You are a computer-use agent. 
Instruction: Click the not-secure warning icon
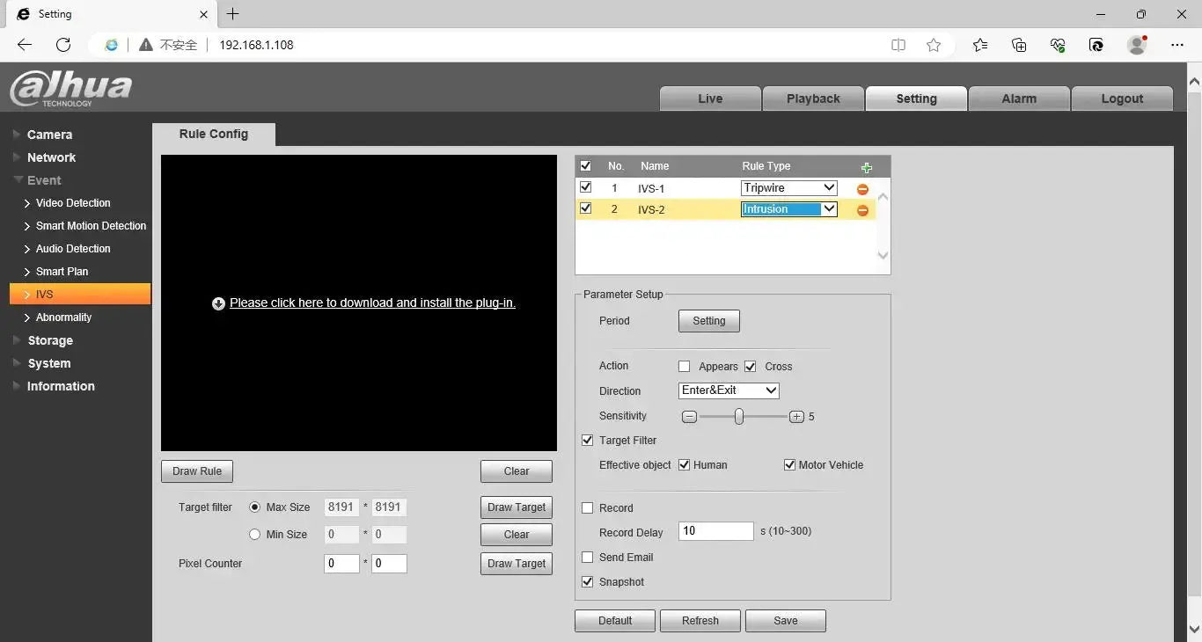pos(145,45)
